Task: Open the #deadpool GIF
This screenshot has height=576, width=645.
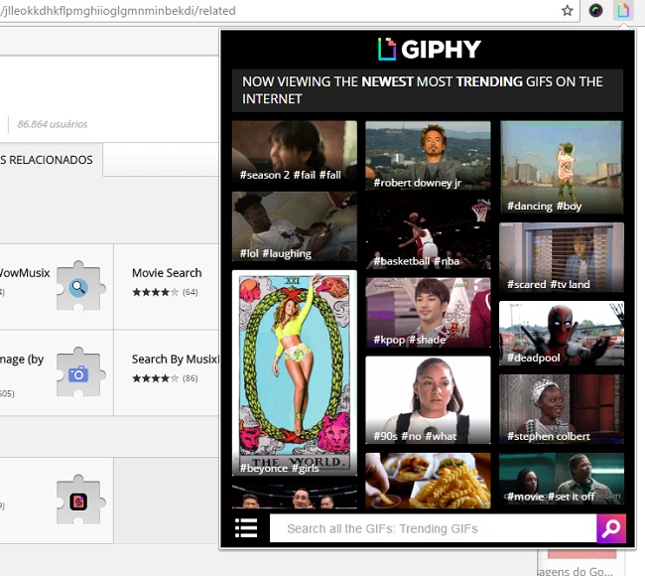Action: coord(562,333)
